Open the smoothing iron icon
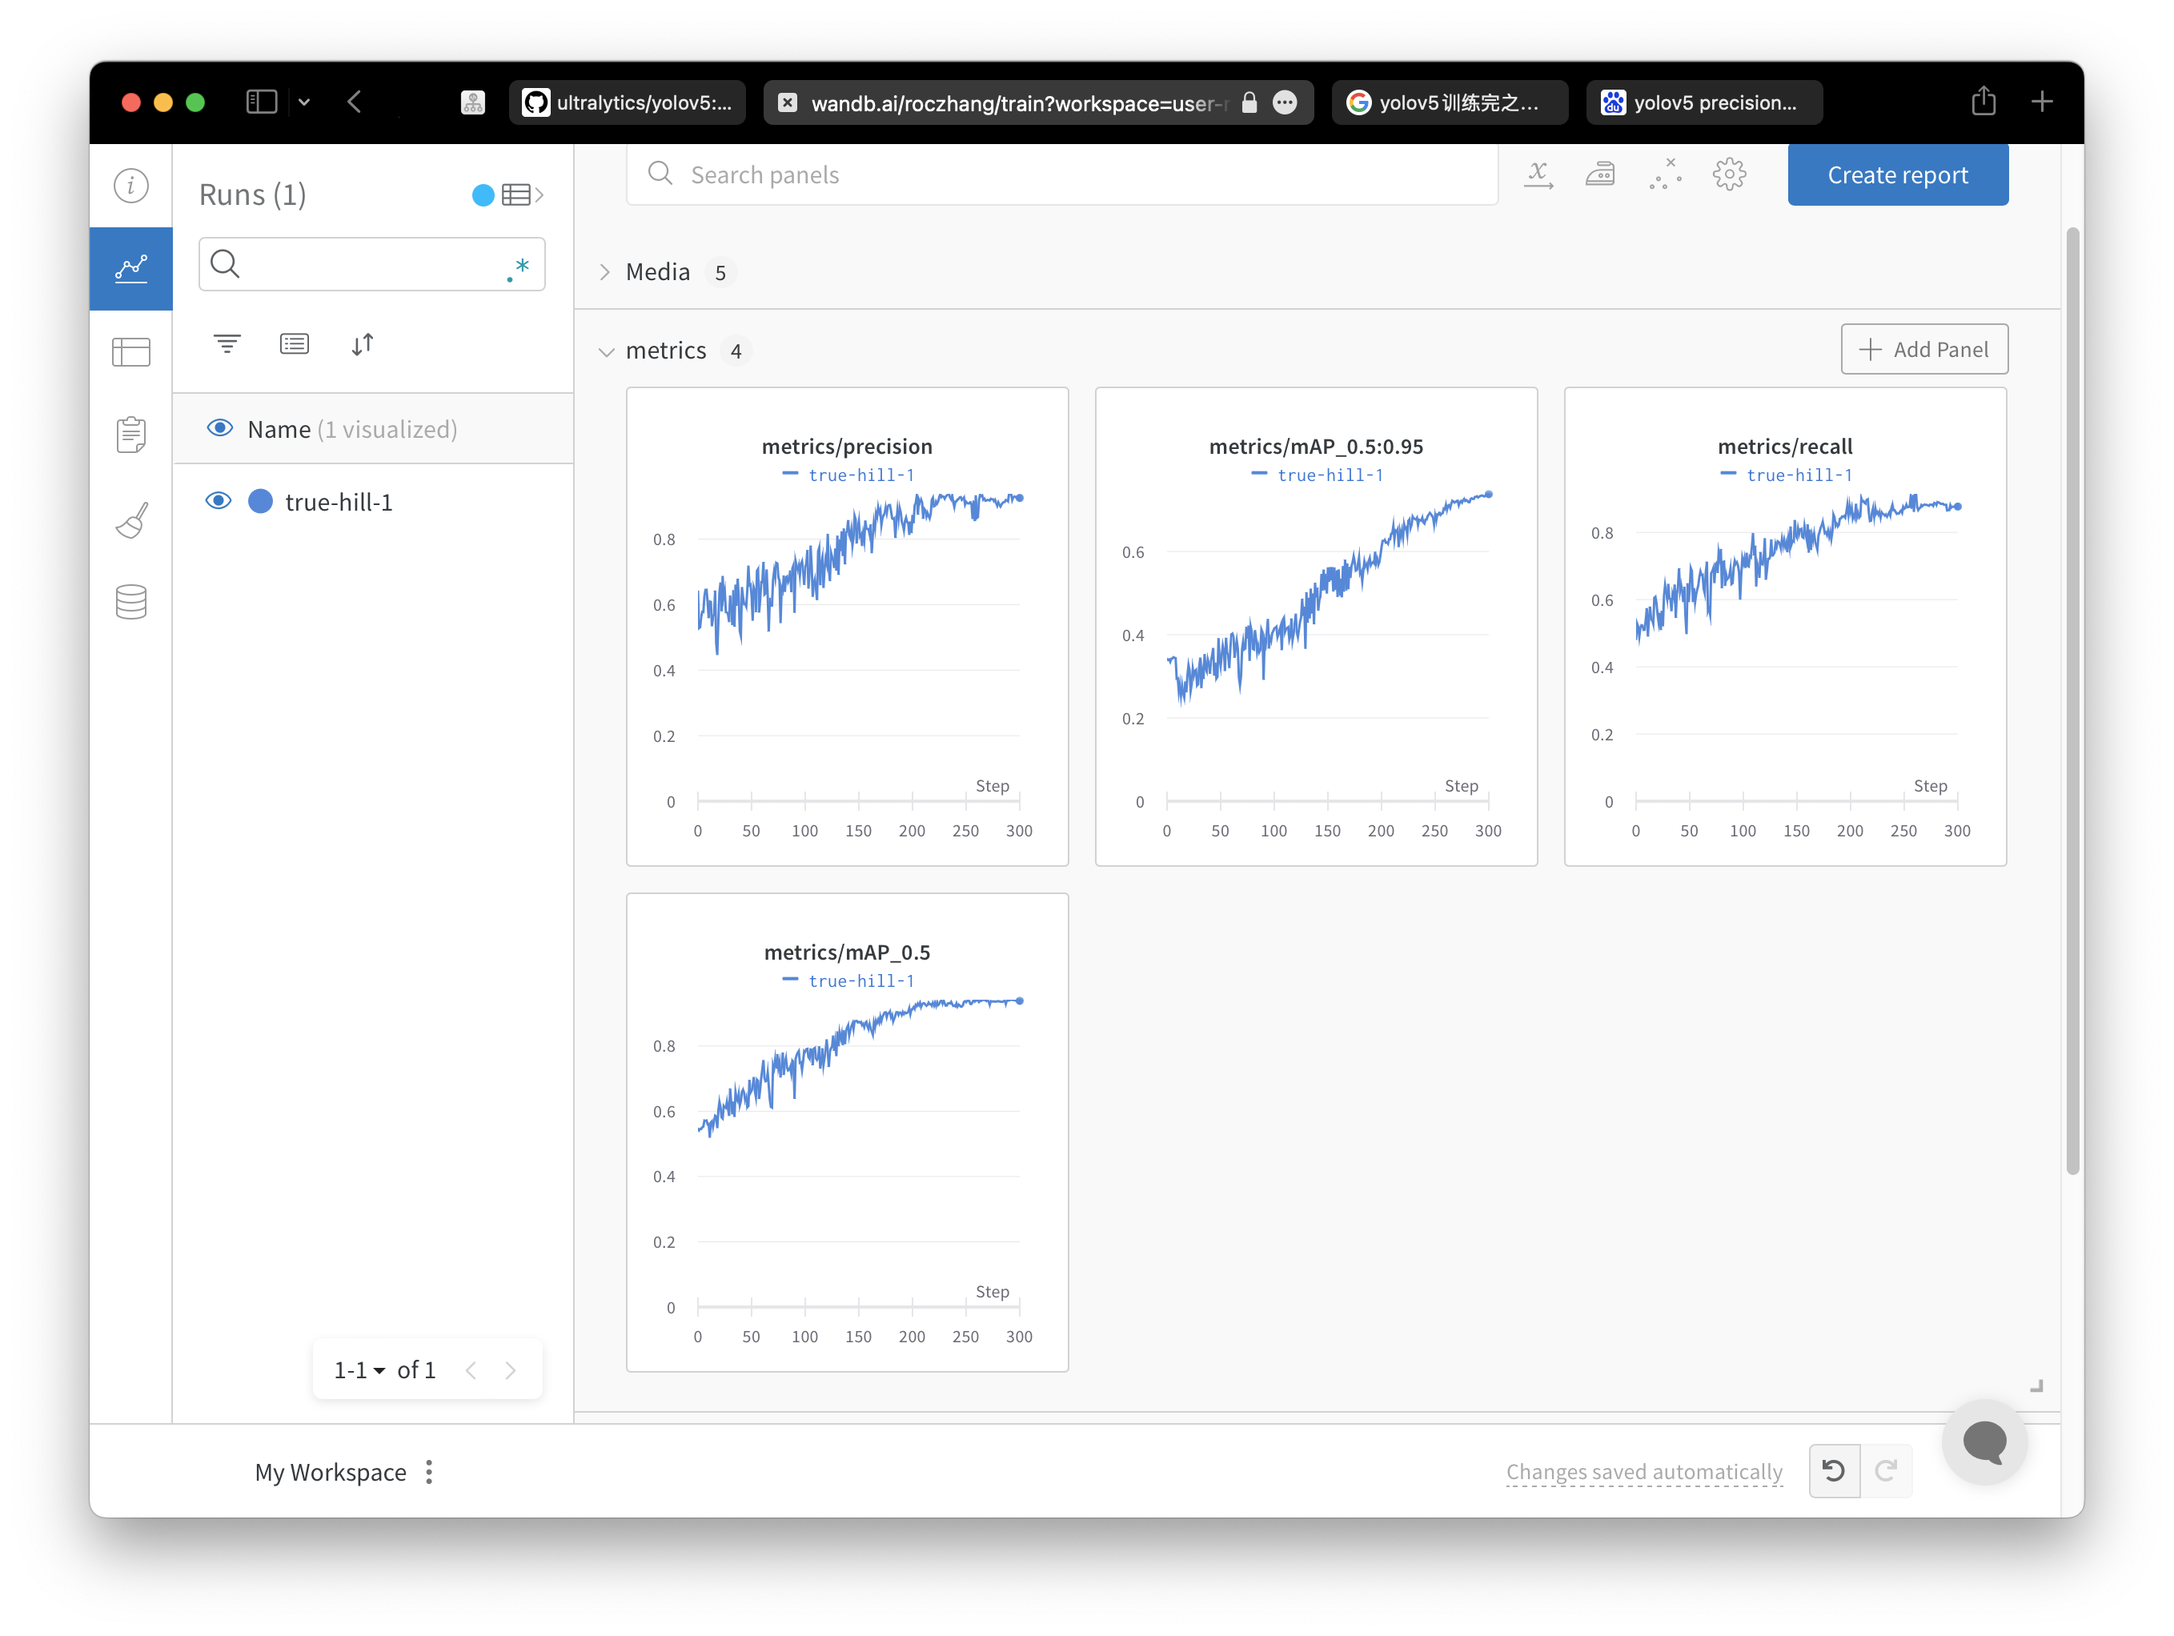 [x=1600, y=175]
